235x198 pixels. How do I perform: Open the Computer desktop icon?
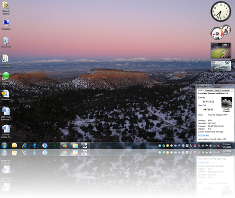point(6,25)
